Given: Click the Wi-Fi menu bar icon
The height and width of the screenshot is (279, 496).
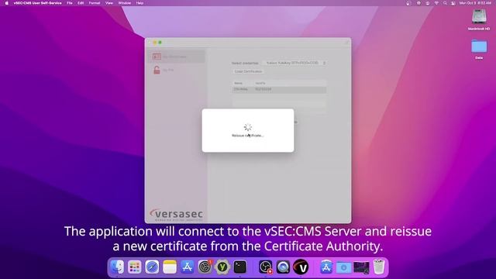Looking at the screenshot, I should coord(436,3).
